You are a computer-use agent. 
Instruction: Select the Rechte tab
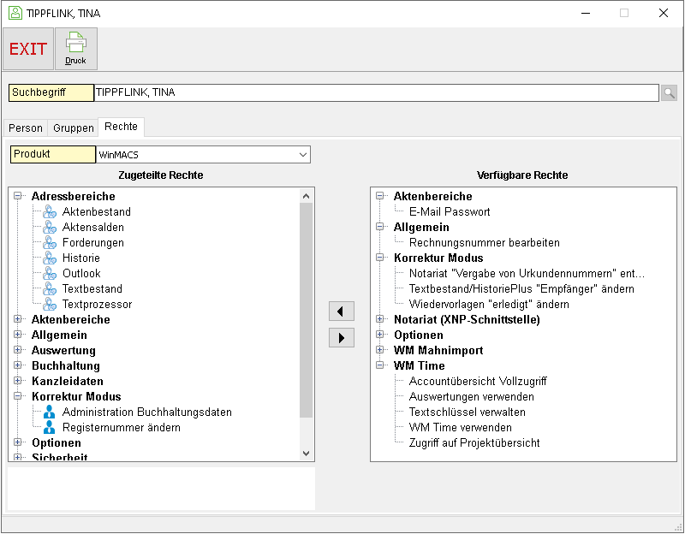point(121,127)
